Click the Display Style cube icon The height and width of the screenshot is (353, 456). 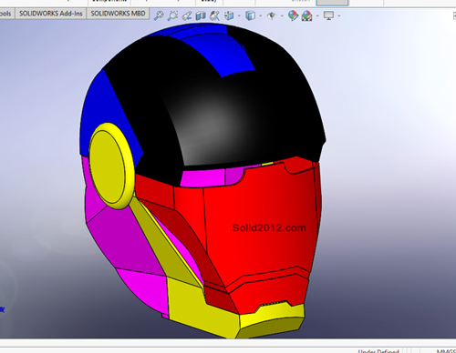click(x=250, y=15)
